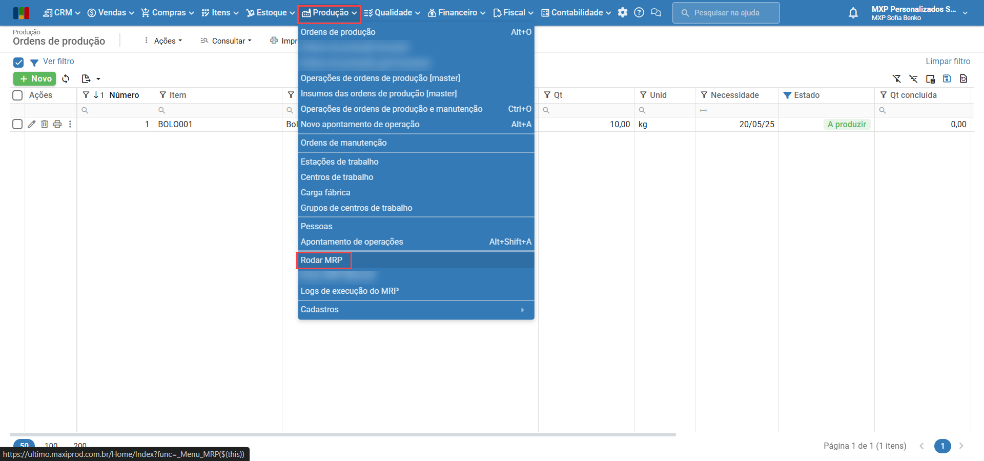The width and height of the screenshot is (984, 461).
Task: Expand the Ações dropdown in the toolbar
Action: click(x=163, y=41)
